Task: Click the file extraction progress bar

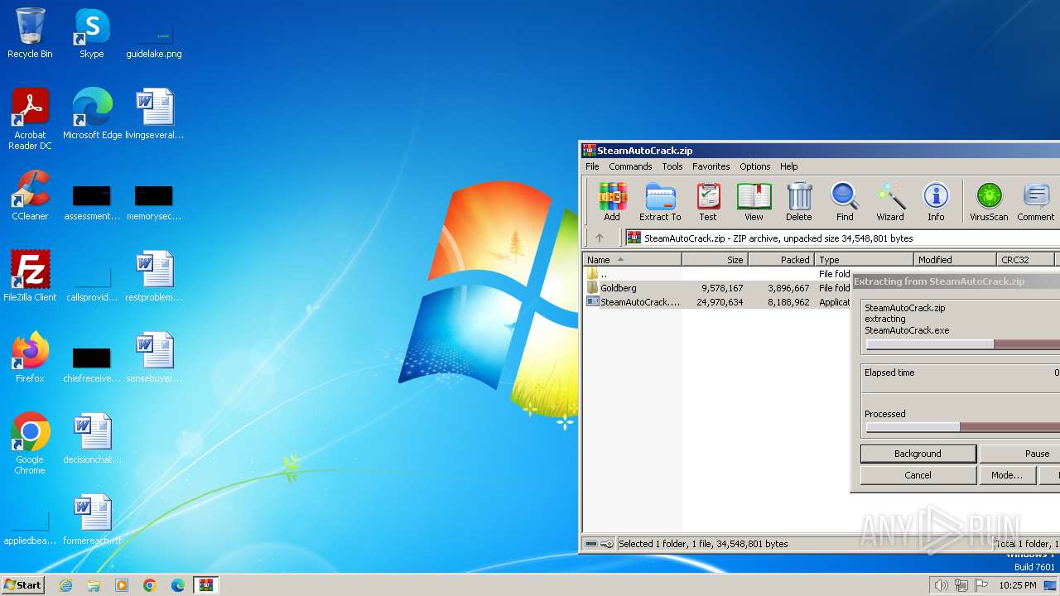Action: pyautogui.click(x=962, y=344)
